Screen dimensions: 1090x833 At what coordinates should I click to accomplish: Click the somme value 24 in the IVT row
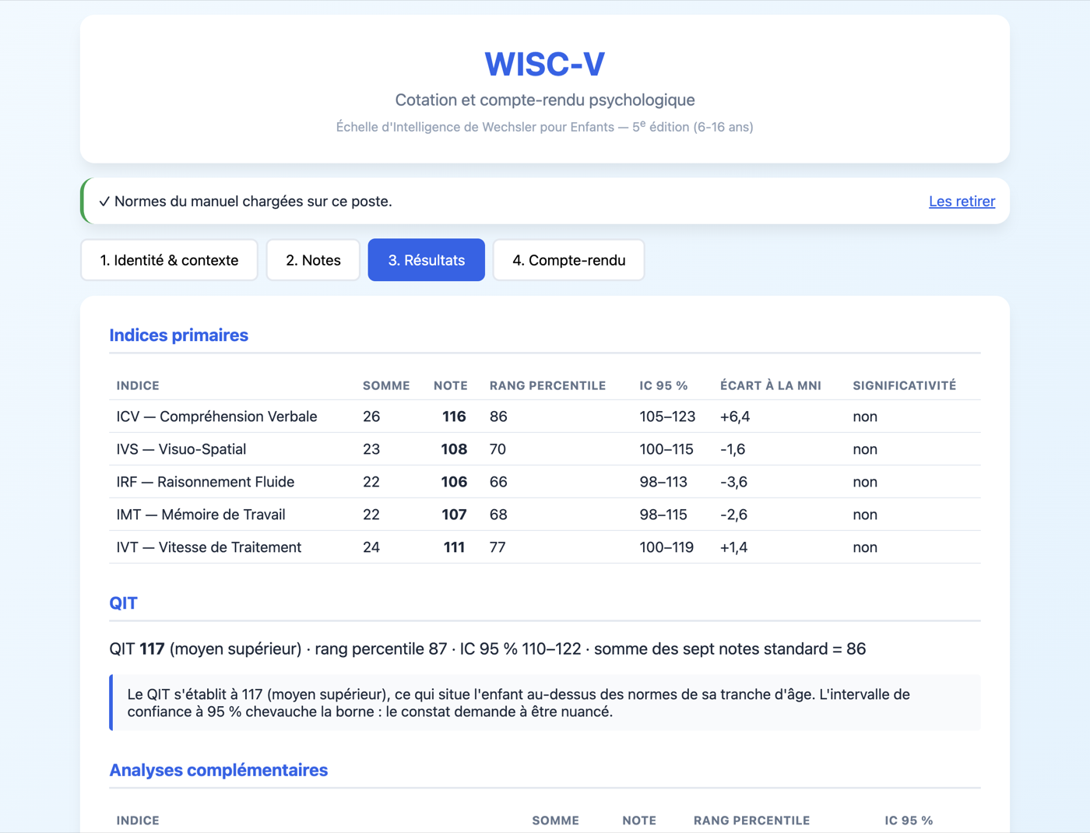371,547
